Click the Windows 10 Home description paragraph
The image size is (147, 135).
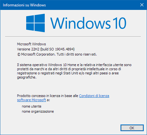(74, 71)
